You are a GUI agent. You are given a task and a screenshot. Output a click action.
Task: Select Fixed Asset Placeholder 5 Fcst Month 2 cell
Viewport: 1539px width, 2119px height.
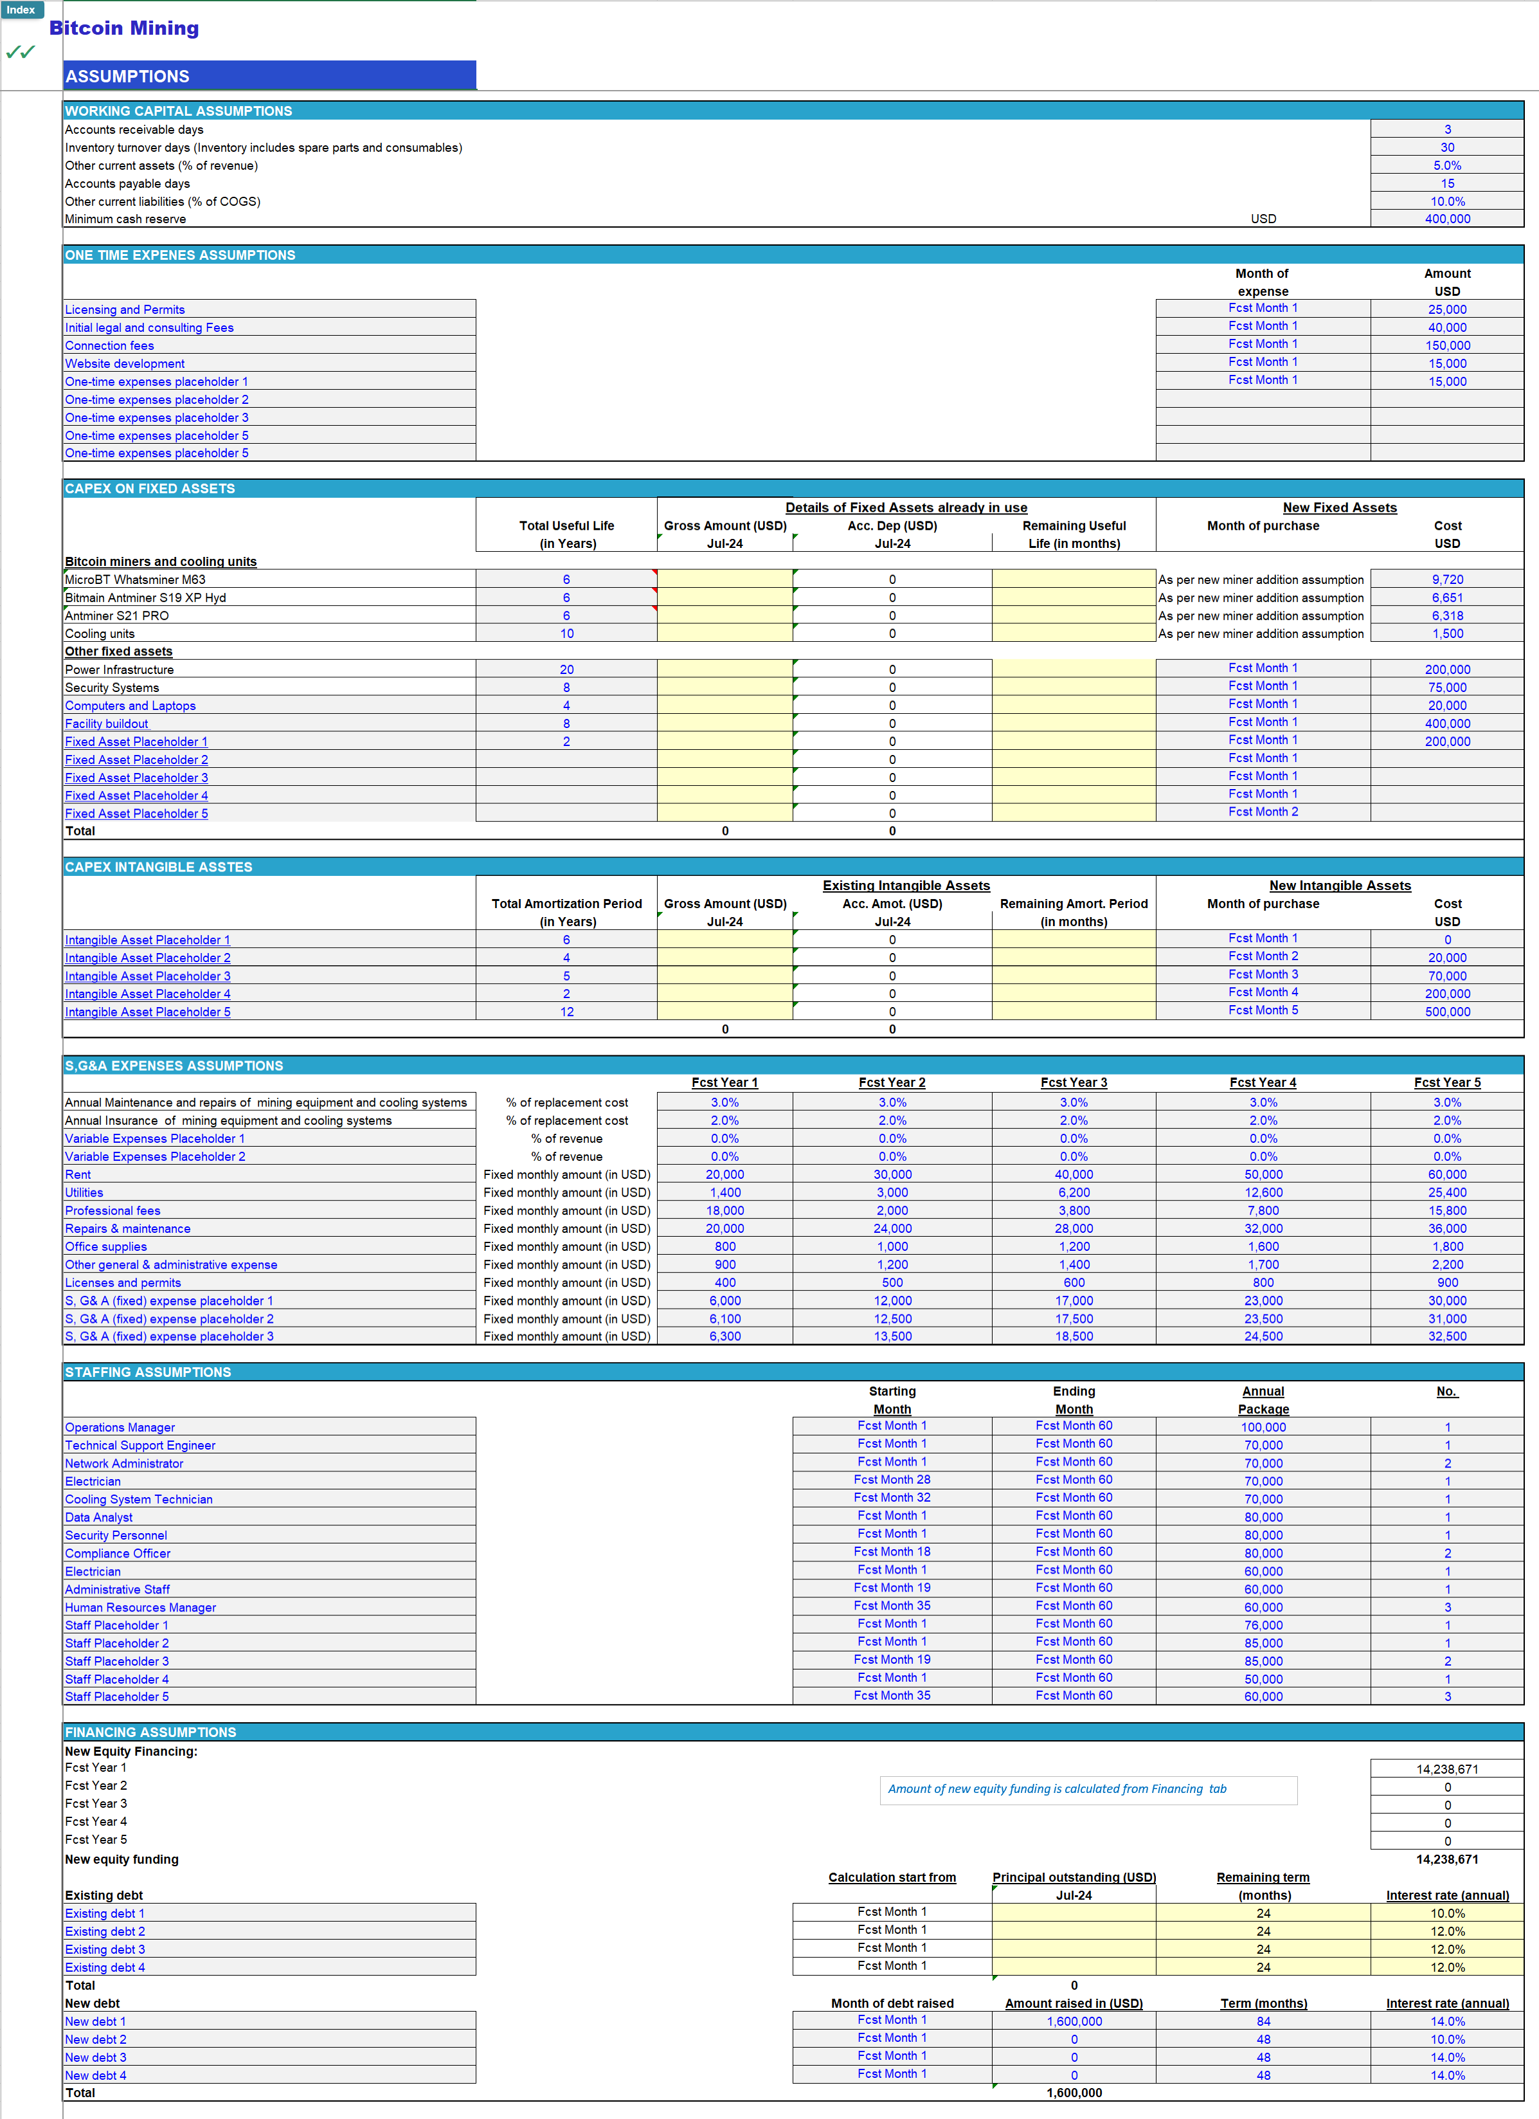1263,813
